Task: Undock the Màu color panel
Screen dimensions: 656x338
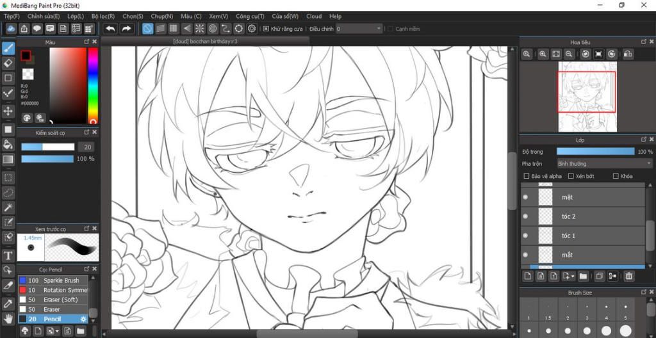Action: coord(86,42)
